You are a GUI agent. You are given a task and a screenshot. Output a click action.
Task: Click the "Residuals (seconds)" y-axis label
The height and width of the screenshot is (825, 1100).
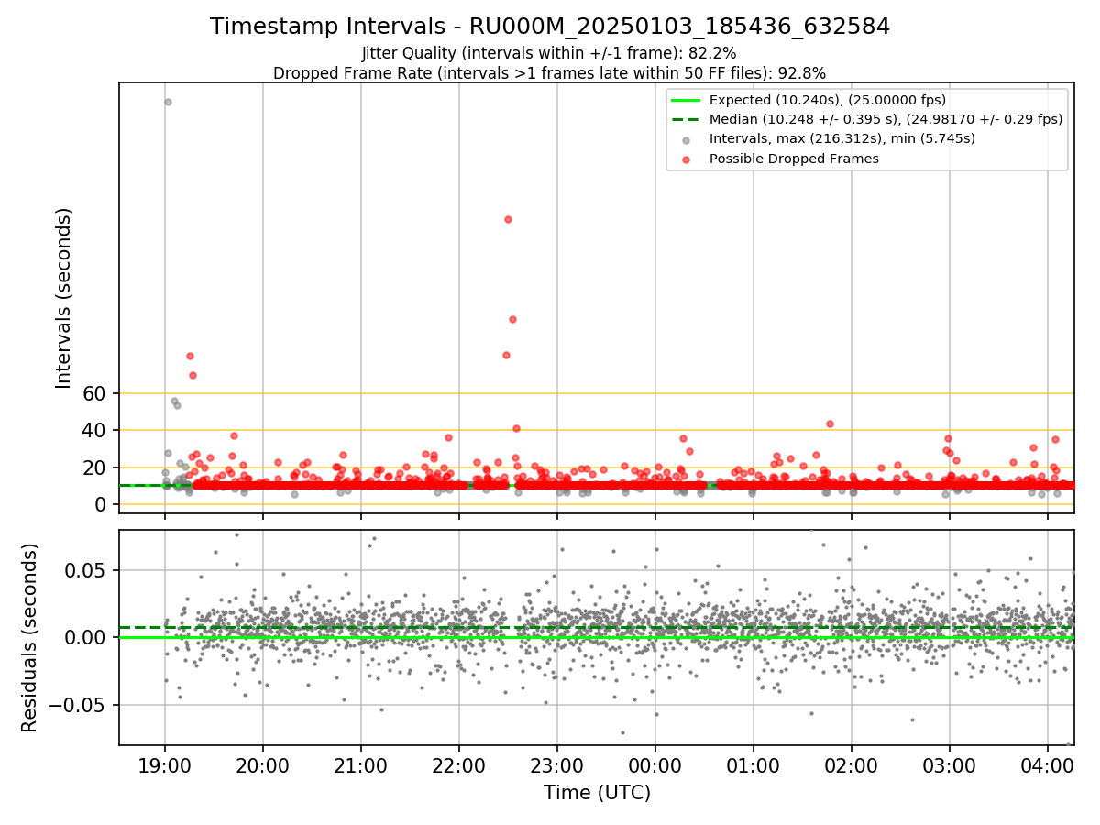pyautogui.click(x=29, y=637)
